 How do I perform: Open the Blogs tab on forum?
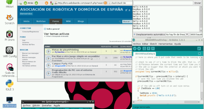click(x=81, y=22)
